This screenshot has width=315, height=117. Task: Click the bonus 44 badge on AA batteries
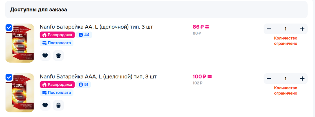(84, 35)
